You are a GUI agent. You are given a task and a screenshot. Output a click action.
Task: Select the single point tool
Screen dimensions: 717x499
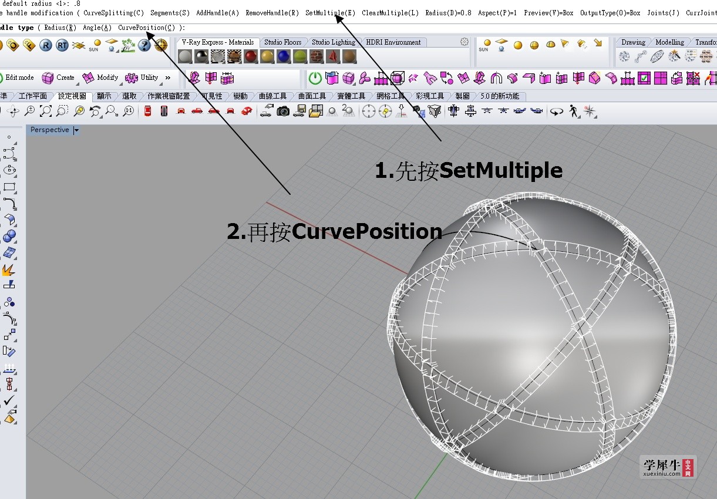point(9,137)
